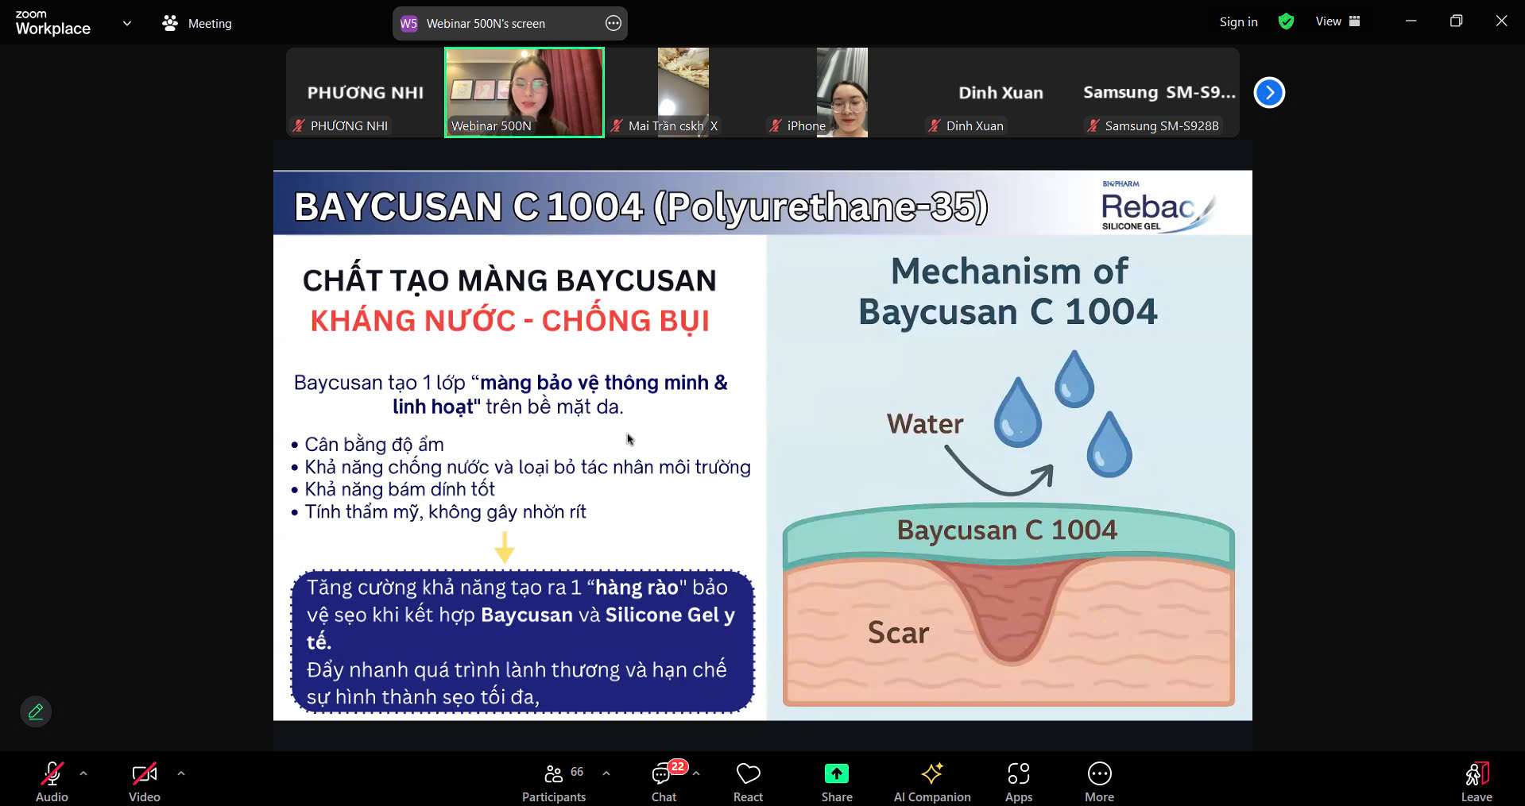Open Zoom Workplace dropdown chevron
Viewport: 1525px width, 806px height.
click(x=127, y=23)
